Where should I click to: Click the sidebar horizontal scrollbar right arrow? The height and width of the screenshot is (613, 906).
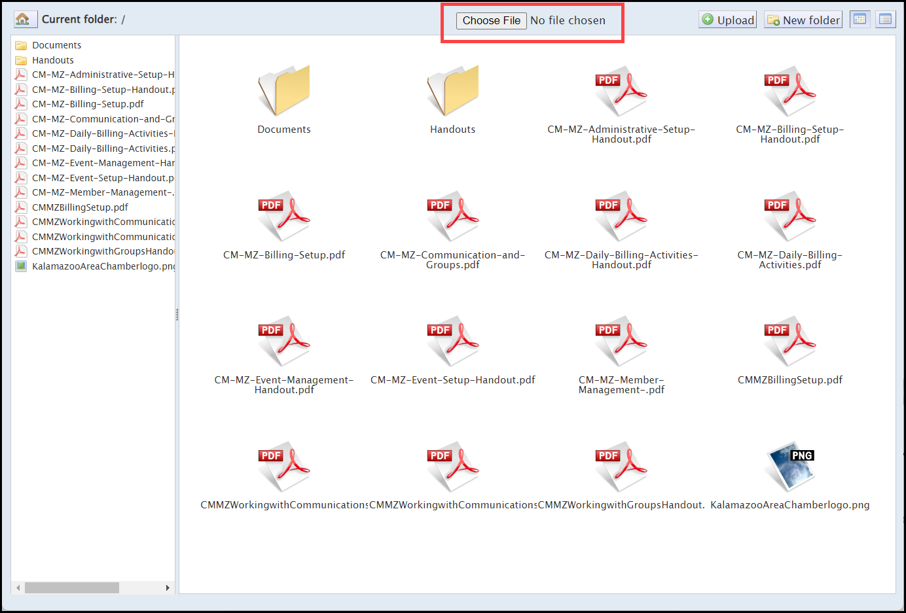(x=168, y=587)
